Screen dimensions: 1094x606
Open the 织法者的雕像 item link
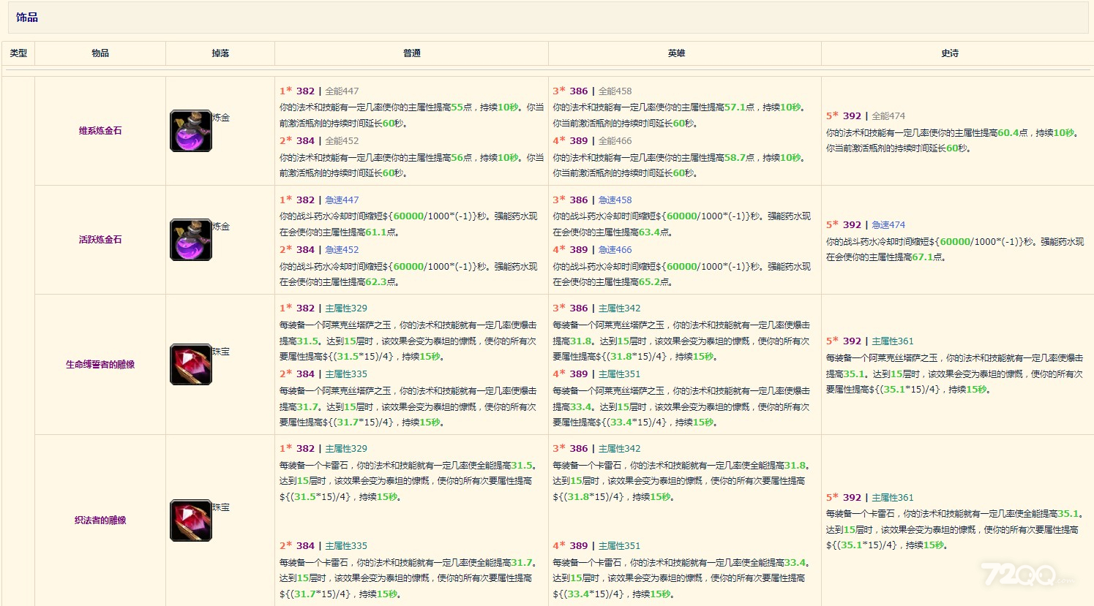click(100, 520)
